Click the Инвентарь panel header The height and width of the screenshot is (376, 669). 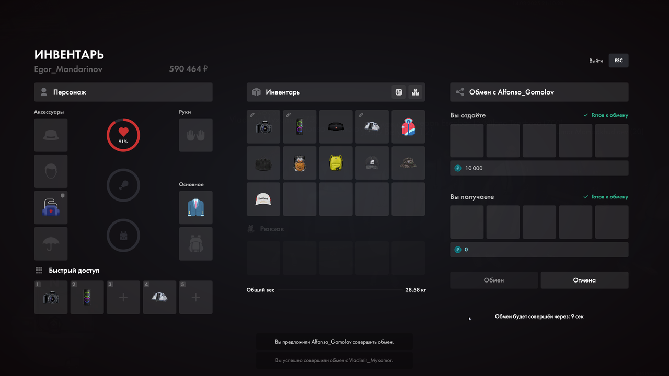[336, 92]
